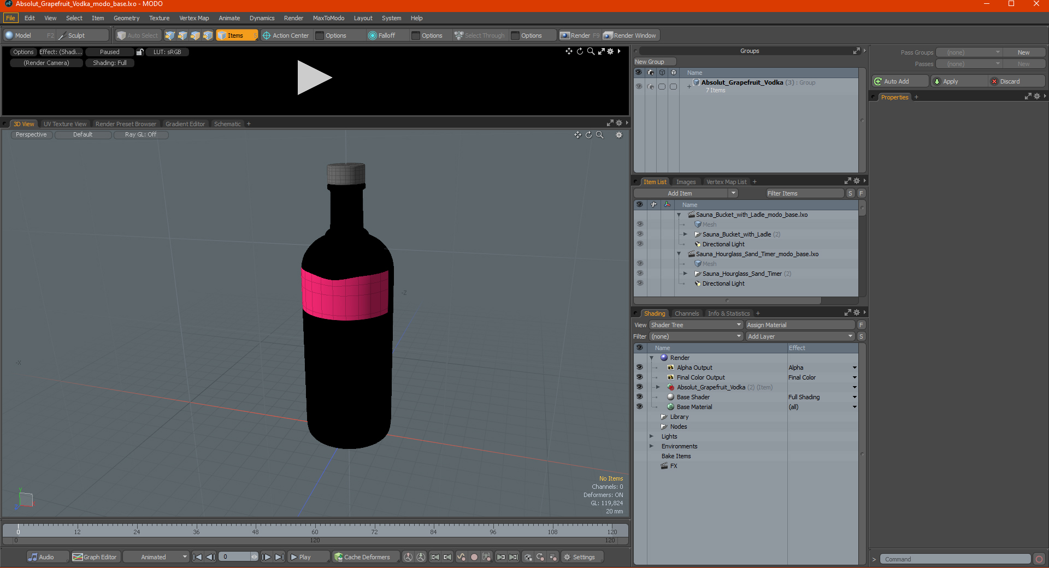
Task: Select Edges selection mode icon
Action: 182,35
